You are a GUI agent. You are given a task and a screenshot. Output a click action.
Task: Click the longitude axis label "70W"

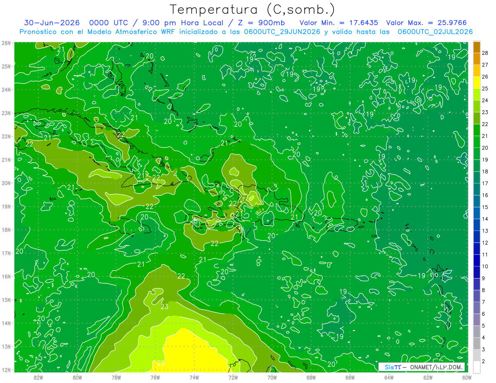tap(272, 377)
